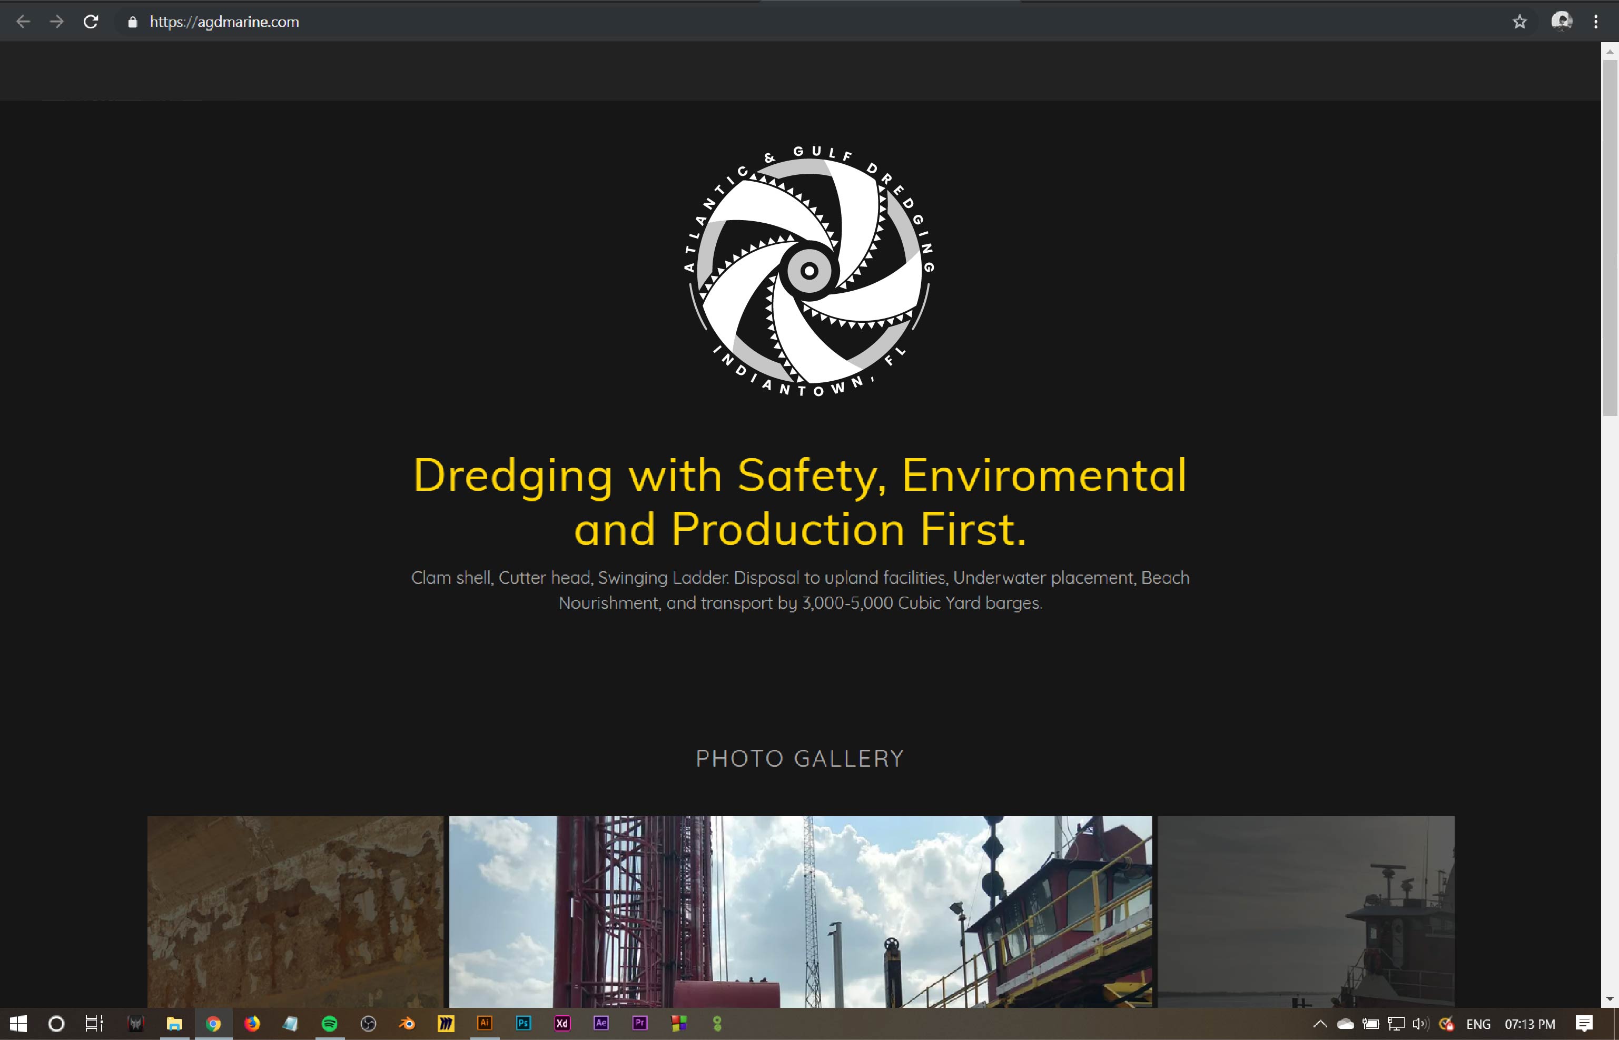
Task: Open the red crane tower gallery photo
Action: [x=801, y=912]
